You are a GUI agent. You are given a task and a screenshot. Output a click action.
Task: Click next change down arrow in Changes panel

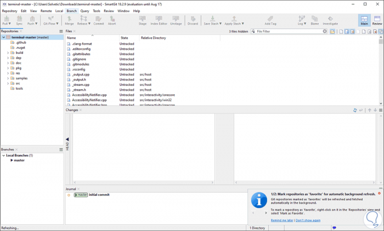[375, 110]
